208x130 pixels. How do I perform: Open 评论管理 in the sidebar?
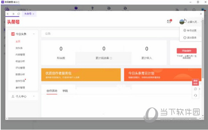coord(20,68)
